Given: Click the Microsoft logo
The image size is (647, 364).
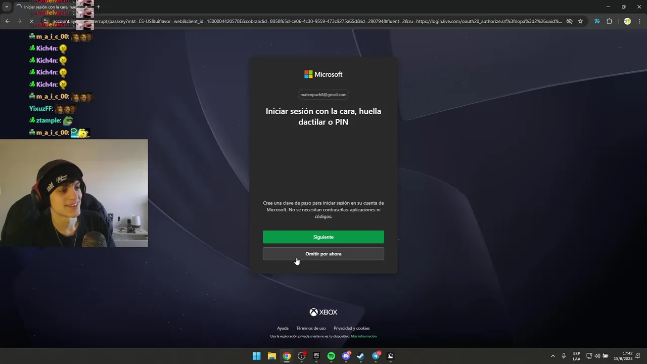Looking at the screenshot, I should [323, 74].
